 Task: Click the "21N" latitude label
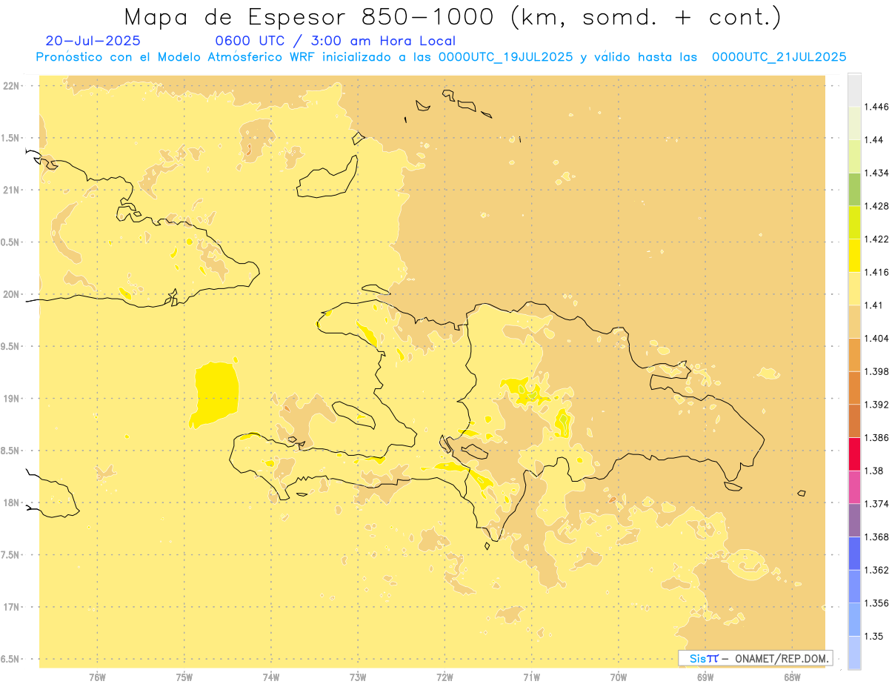point(10,190)
